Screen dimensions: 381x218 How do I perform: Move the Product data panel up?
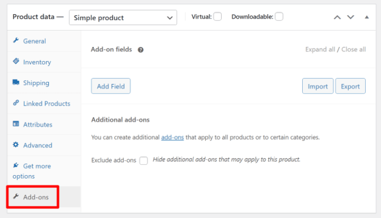pyautogui.click(x=337, y=17)
